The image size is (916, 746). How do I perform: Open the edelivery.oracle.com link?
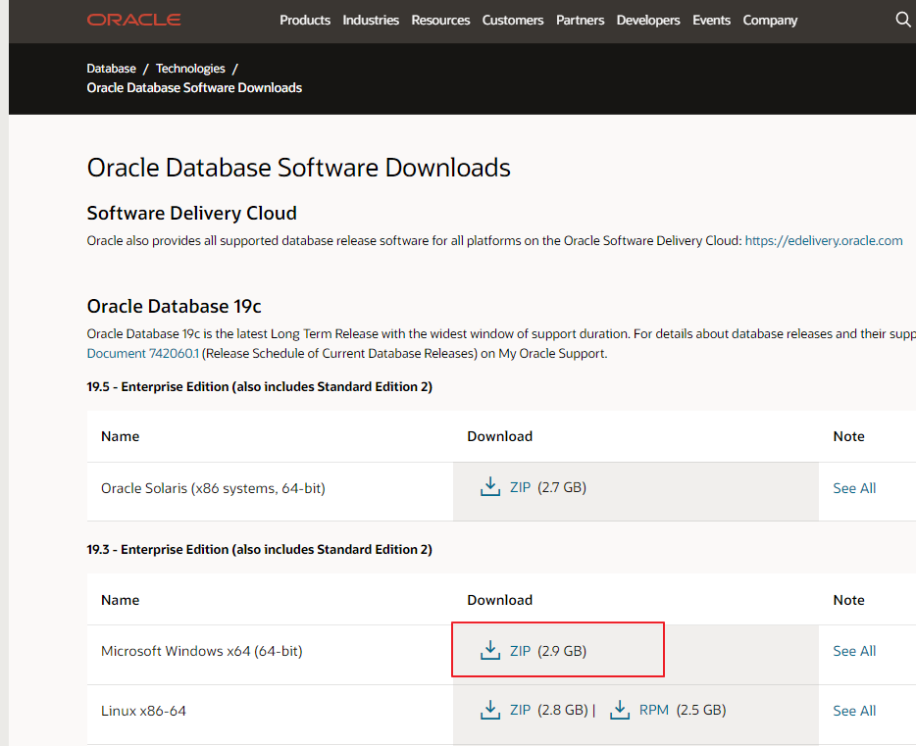[x=824, y=240]
